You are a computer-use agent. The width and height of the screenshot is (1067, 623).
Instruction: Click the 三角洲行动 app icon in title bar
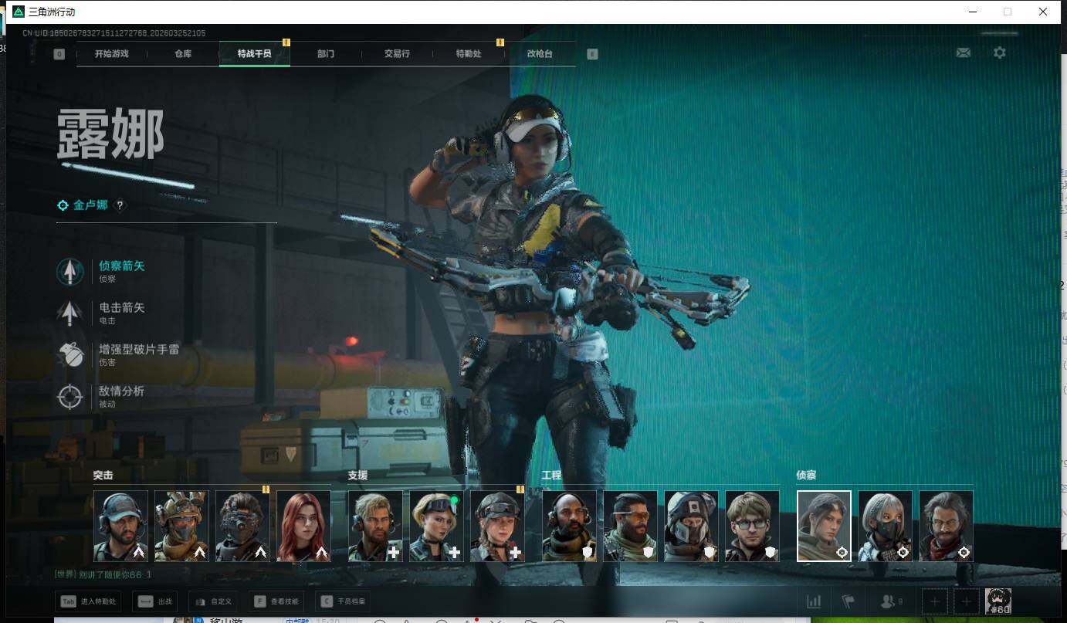[19, 12]
